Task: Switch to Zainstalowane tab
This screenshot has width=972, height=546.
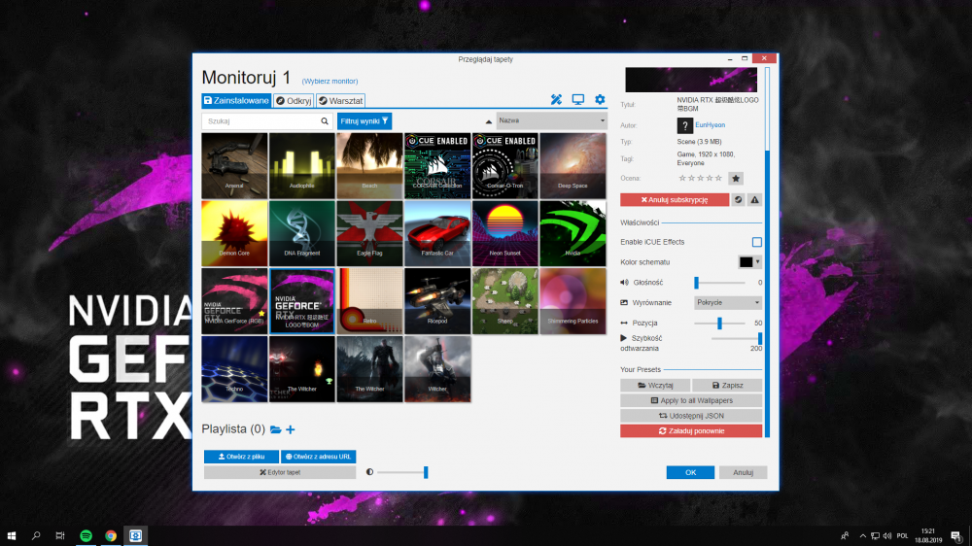Action: (x=236, y=100)
